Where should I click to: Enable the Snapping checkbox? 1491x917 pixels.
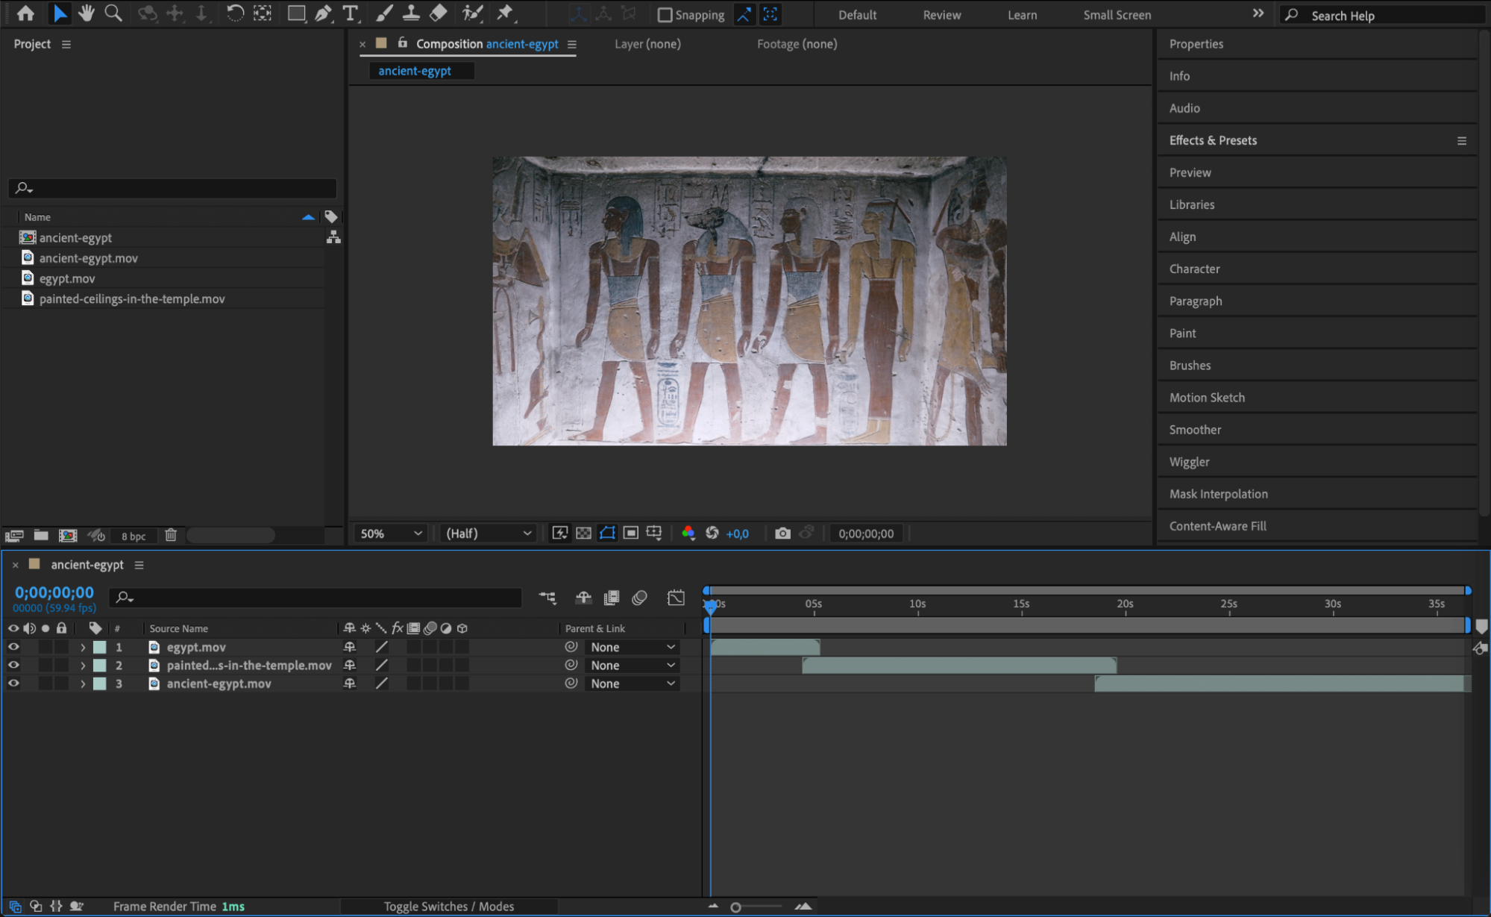pyautogui.click(x=665, y=15)
